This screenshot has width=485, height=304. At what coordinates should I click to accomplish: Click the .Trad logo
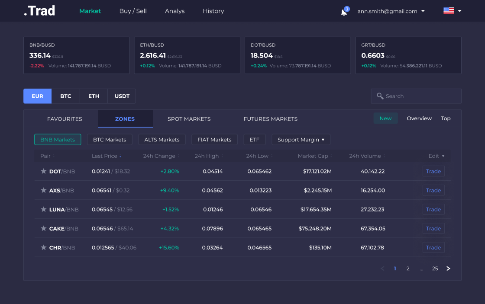click(x=39, y=11)
